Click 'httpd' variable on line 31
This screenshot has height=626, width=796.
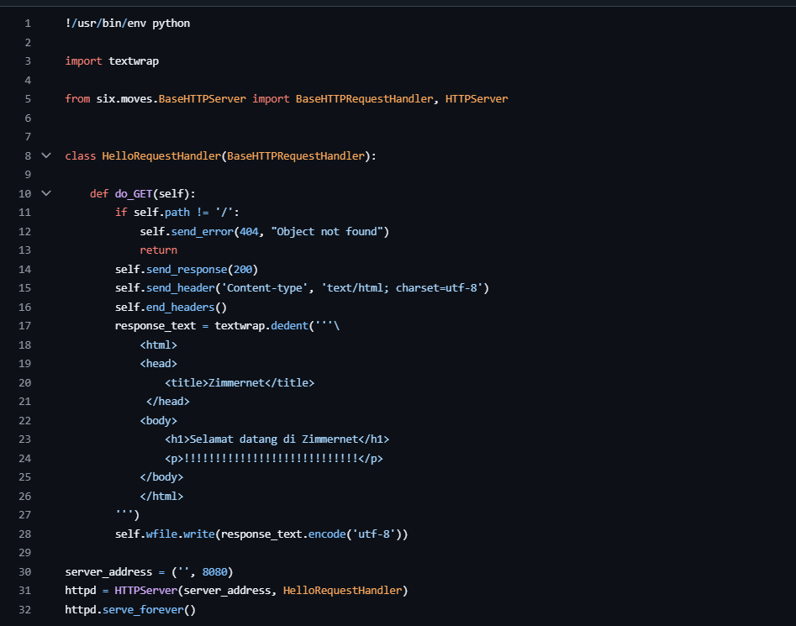coord(80,591)
